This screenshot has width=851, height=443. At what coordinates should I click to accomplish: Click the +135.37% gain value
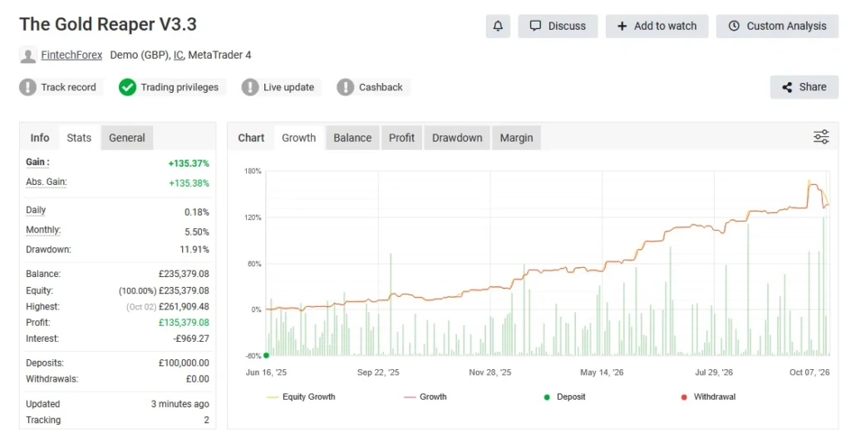point(189,163)
